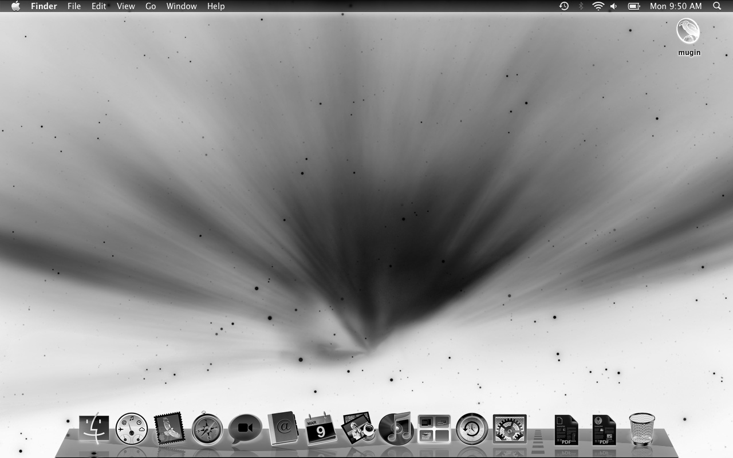Launch Dashboard from the Dock
Screen dimensions: 733x458
coord(131,429)
